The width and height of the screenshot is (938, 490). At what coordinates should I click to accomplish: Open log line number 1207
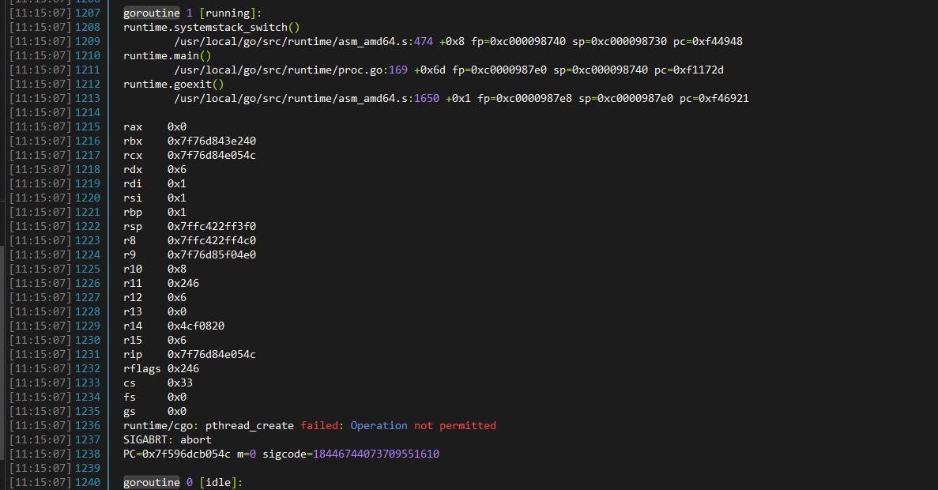[88, 13]
